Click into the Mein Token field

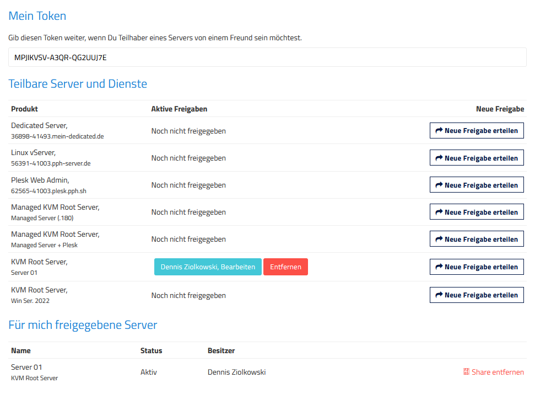[267, 57]
